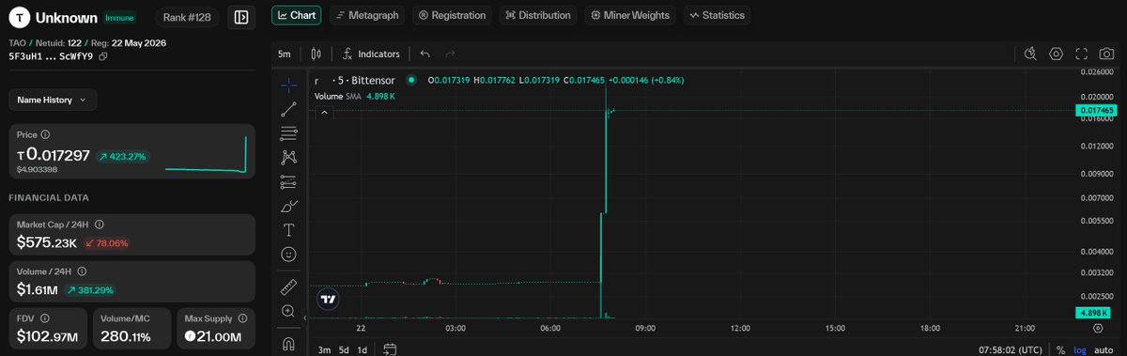Open the candlestick chart style picker
The height and width of the screenshot is (356, 1127).
click(x=316, y=54)
